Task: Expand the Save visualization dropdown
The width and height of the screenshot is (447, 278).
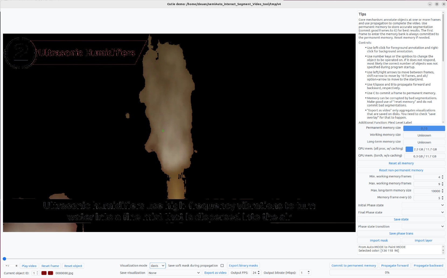Action: 174,273
